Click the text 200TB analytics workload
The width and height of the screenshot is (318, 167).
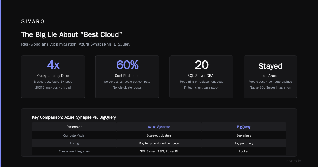coord(53,87)
